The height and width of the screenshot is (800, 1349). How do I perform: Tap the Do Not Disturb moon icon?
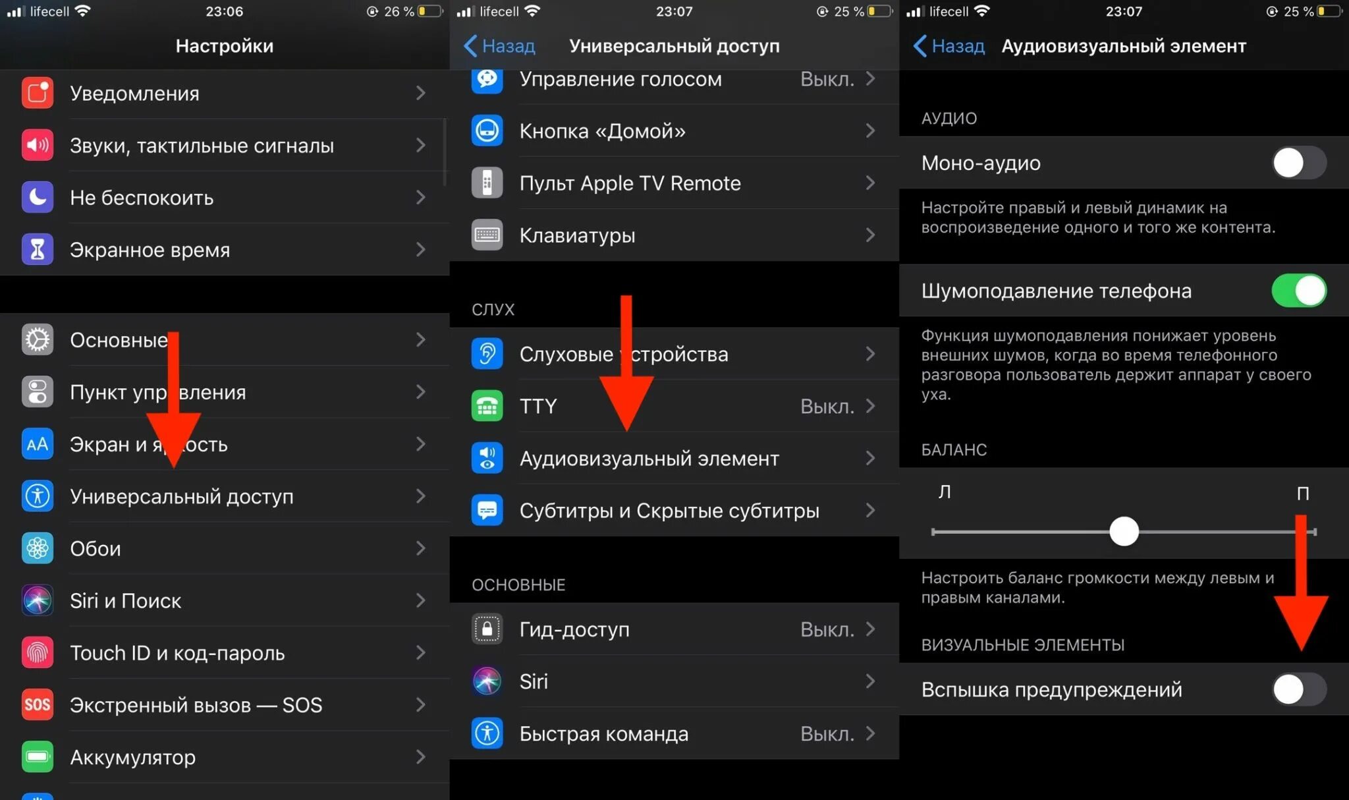tap(37, 197)
